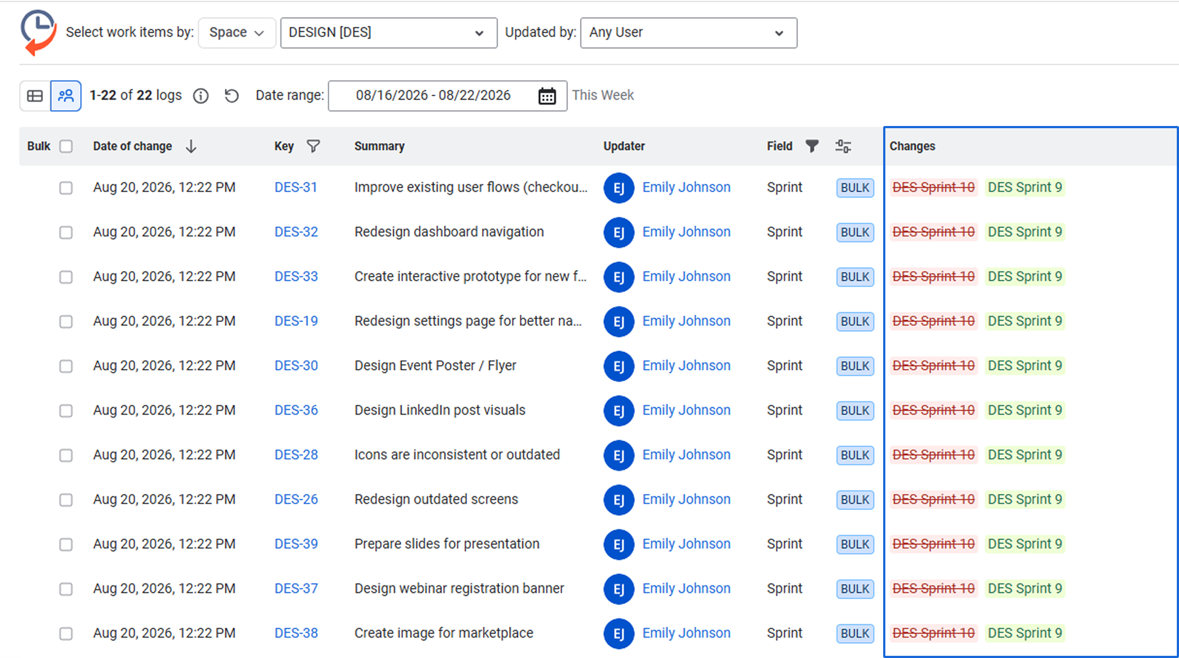Click BULK badge in DES-19 row
Screen dimensions: 1179x658
(855, 321)
